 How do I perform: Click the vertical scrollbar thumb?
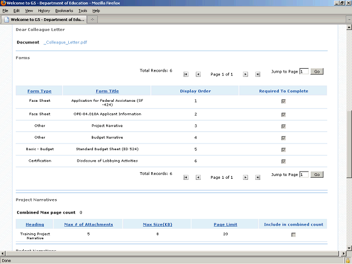tap(348, 143)
